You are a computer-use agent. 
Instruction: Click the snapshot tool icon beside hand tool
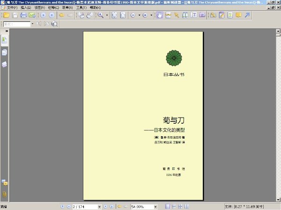click(x=168, y=15)
